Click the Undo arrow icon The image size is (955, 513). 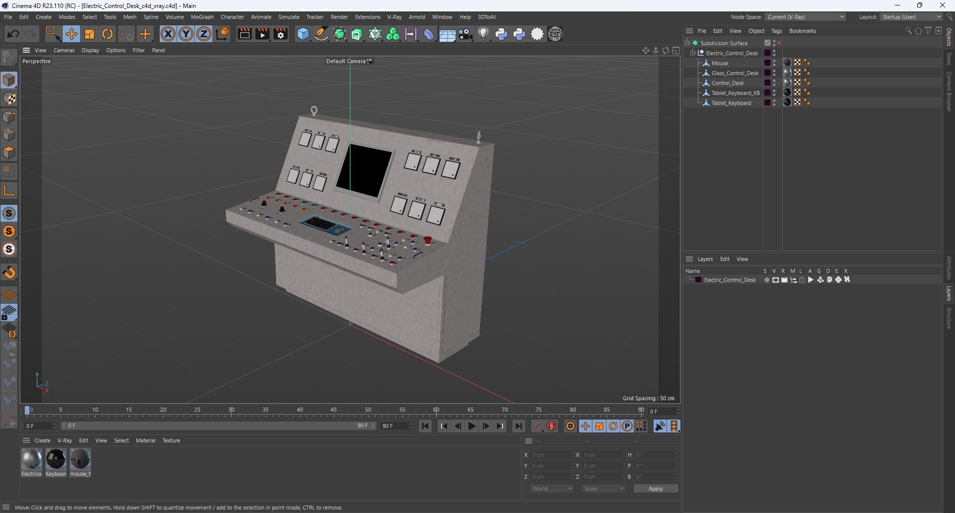(x=13, y=34)
